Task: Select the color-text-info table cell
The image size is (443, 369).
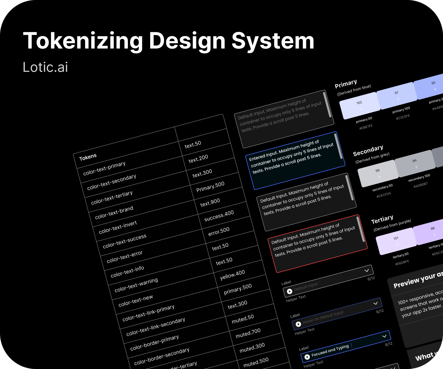Action: 157,265
